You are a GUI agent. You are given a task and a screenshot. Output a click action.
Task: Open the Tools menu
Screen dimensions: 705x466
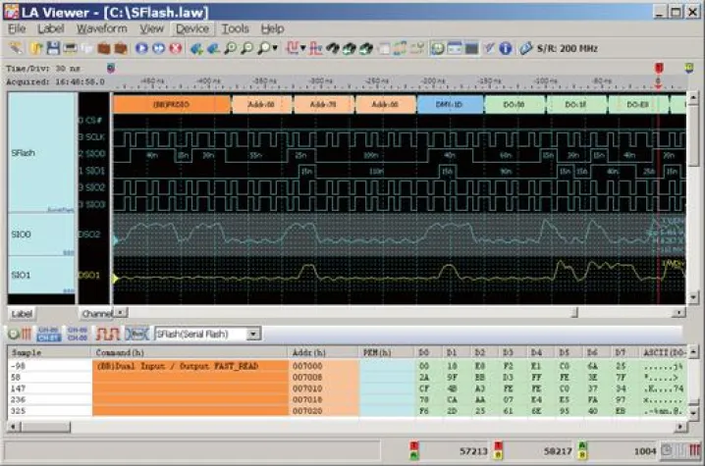235,28
